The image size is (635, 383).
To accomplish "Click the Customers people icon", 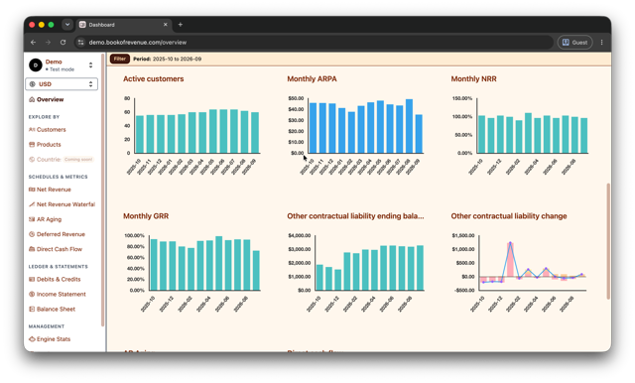I will 32,130.
